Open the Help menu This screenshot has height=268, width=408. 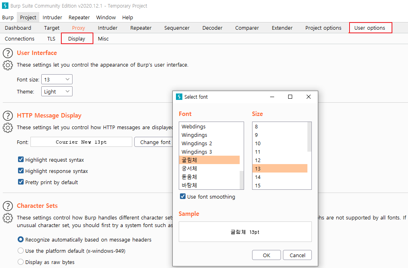click(x=127, y=17)
